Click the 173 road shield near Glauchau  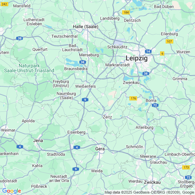click(x=186, y=167)
